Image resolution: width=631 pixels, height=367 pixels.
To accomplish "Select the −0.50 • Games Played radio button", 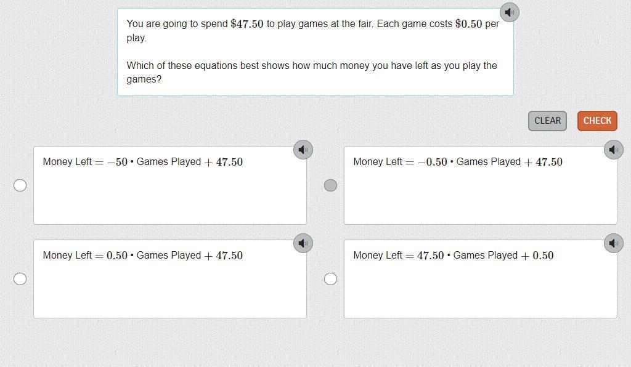I will pos(331,185).
